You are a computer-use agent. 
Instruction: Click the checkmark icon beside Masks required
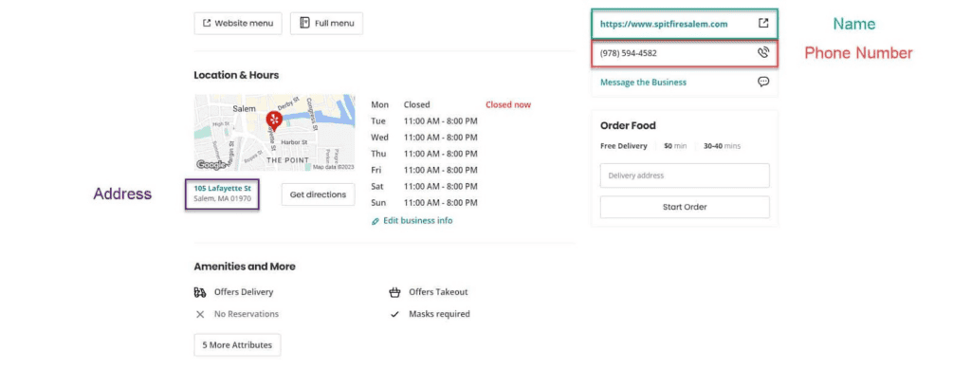(394, 314)
